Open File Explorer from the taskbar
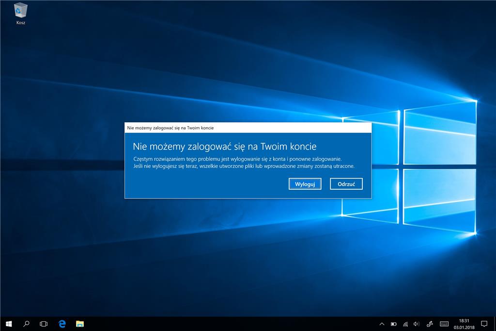The width and height of the screenshot is (496, 331). click(x=80, y=324)
